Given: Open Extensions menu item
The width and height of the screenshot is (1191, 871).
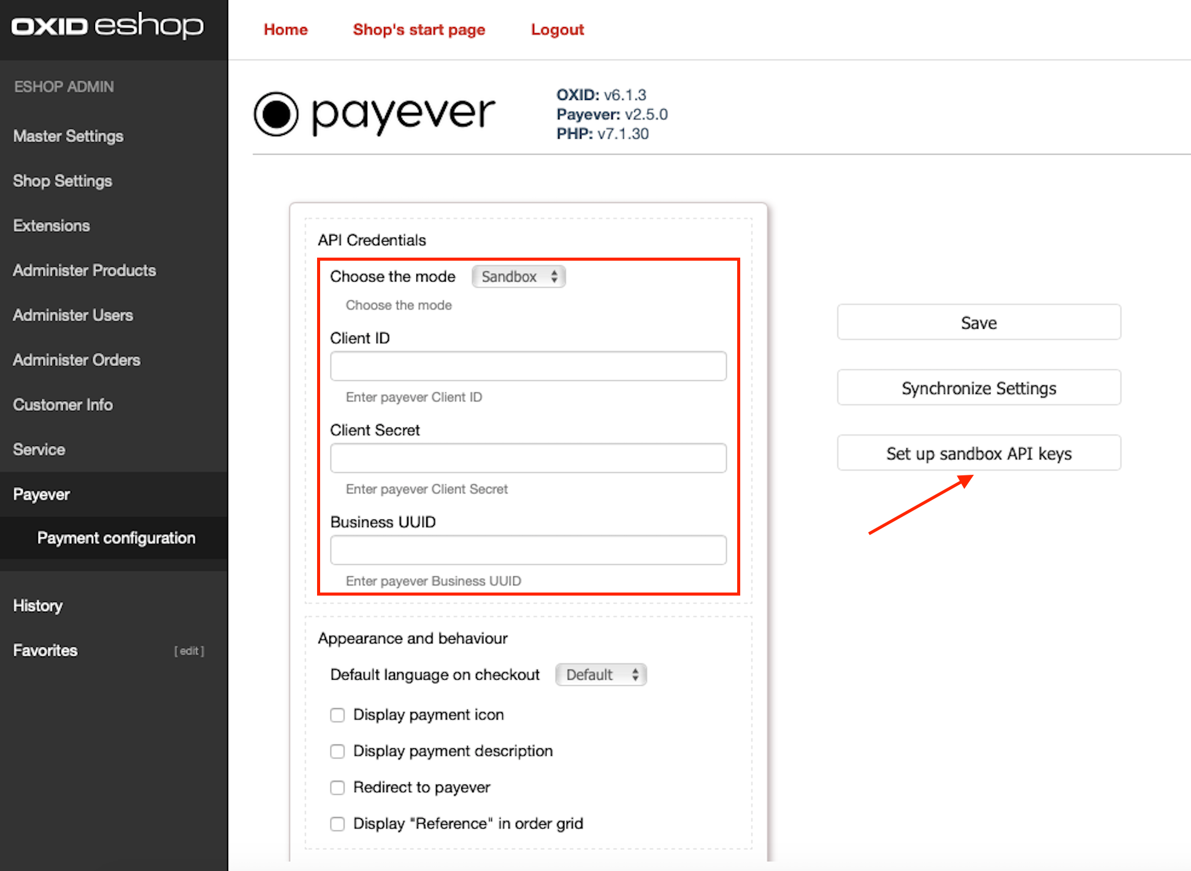Looking at the screenshot, I should [x=52, y=226].
